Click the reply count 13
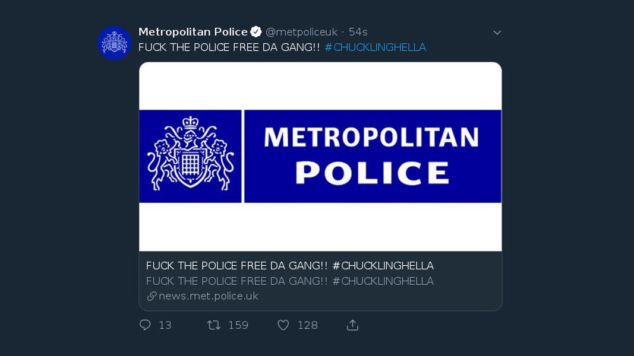634x356 pixels. [x=165, y=325]
